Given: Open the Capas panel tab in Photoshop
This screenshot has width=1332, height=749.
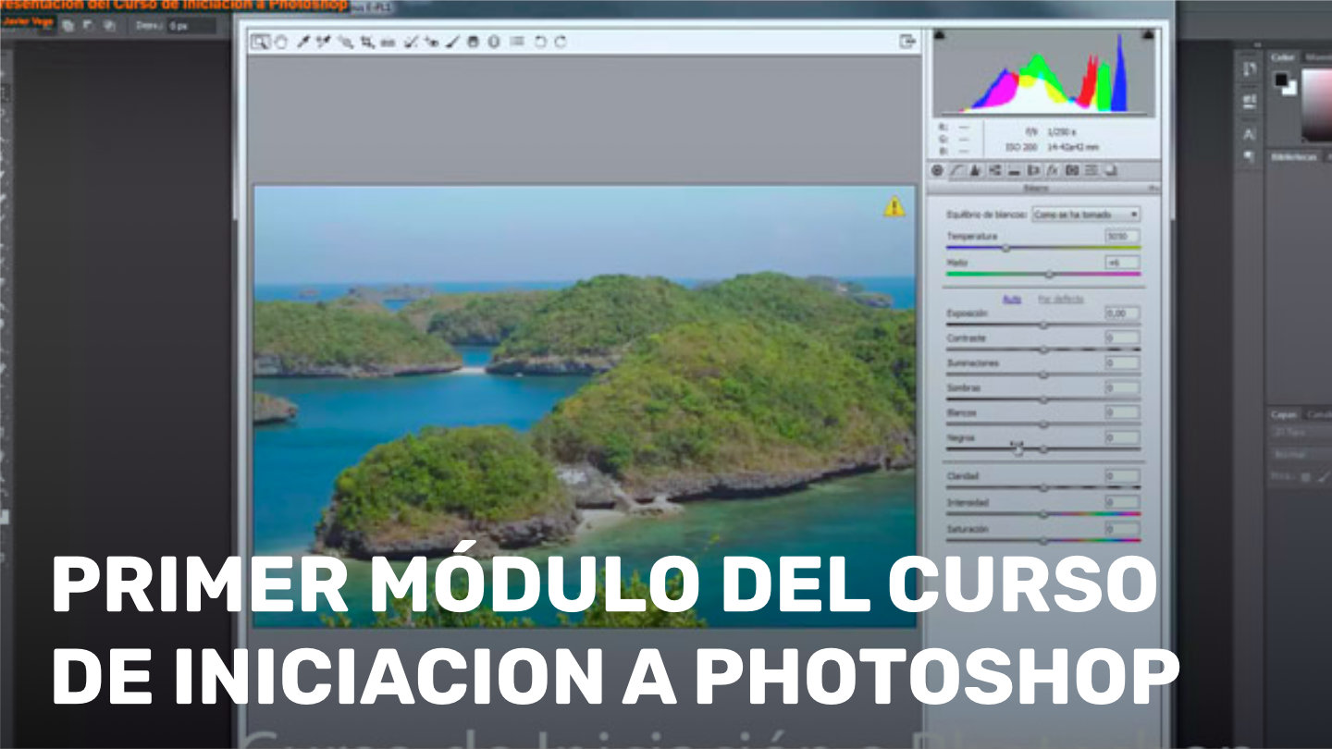Looking at the screenshot, I should point(1284,415).
